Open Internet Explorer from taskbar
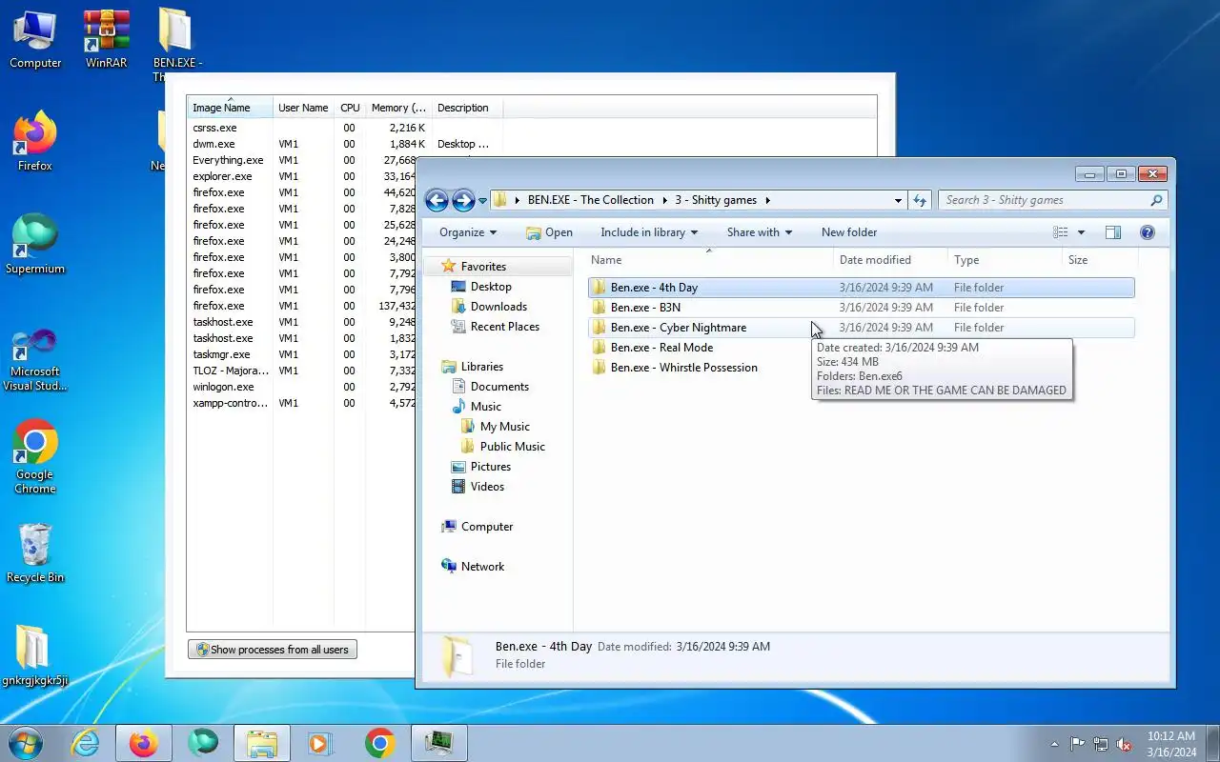The image size is (1220, 762). [x=86, y=743]
